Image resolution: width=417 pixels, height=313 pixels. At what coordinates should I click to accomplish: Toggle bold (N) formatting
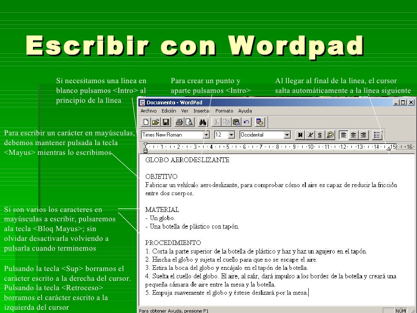[x=300, y=135]
